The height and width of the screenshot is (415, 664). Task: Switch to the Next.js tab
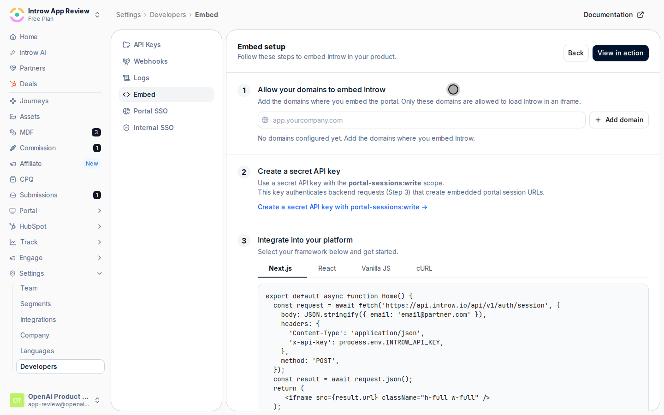(280, 268)
